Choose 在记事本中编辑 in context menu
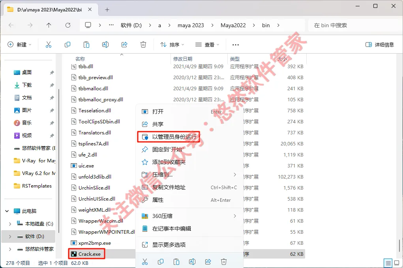Image resolution: width=403 pixels, height=268 pixels. tap(189, 229)
